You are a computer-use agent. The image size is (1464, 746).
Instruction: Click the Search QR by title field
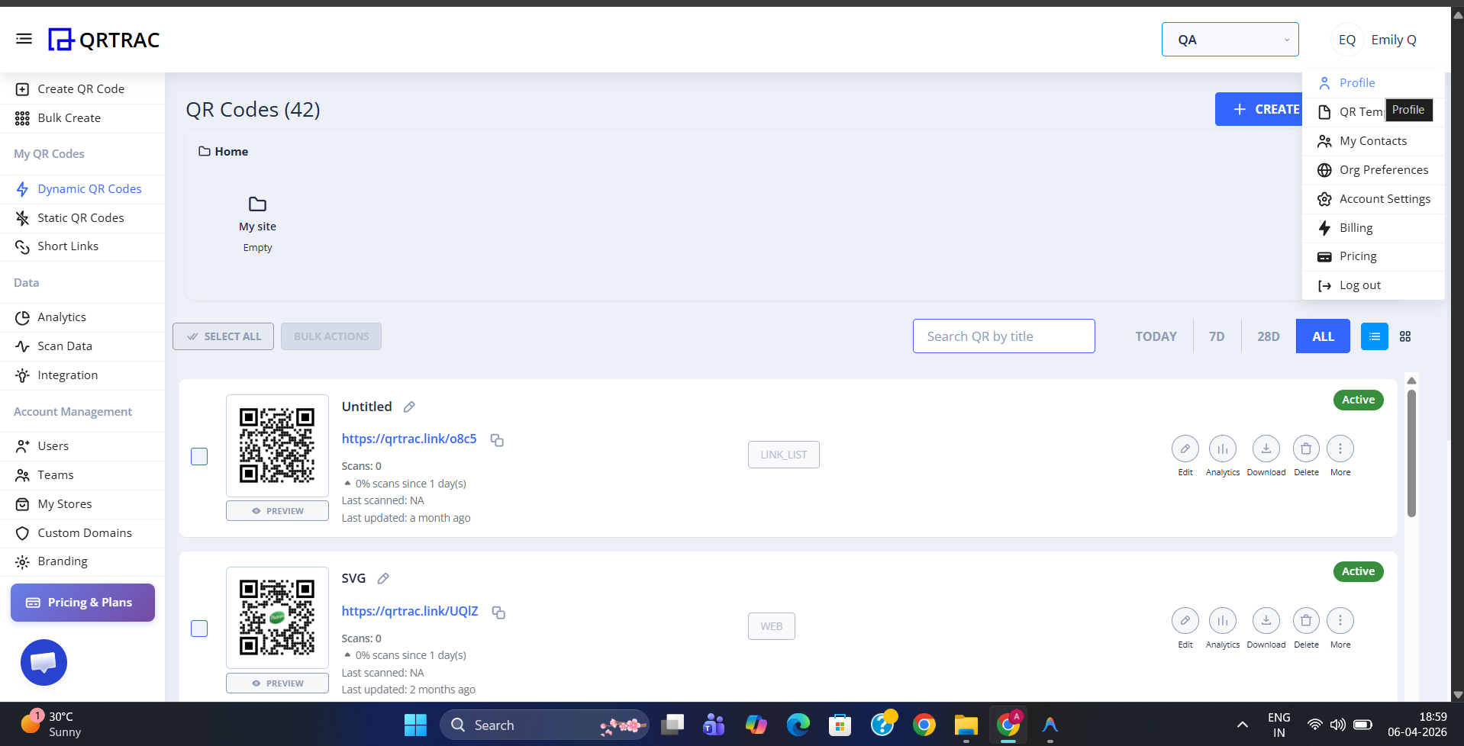[1004, 336]
